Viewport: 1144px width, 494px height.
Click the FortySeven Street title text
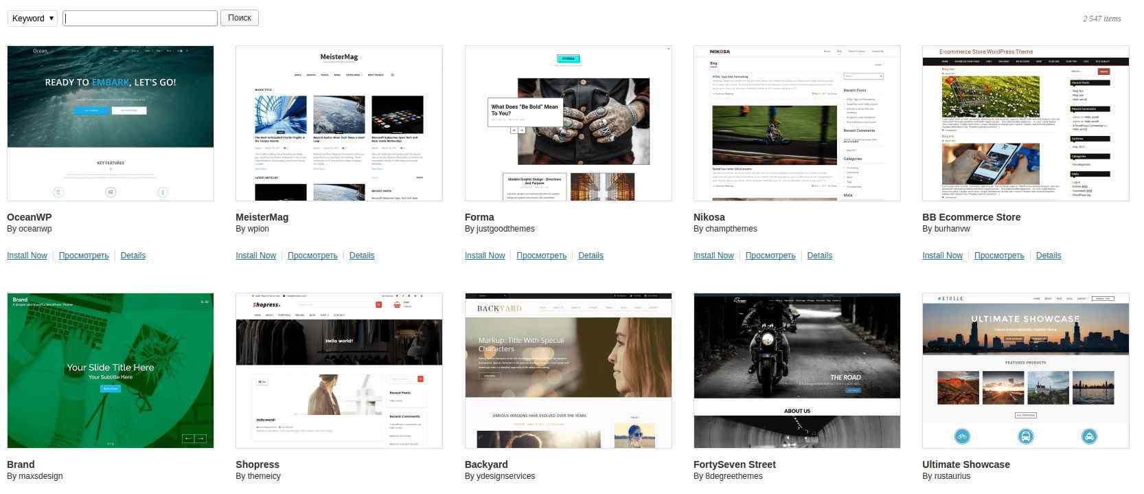[735, 464]
